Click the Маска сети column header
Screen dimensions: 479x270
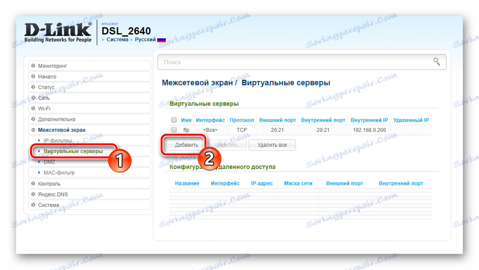point(298,183)
